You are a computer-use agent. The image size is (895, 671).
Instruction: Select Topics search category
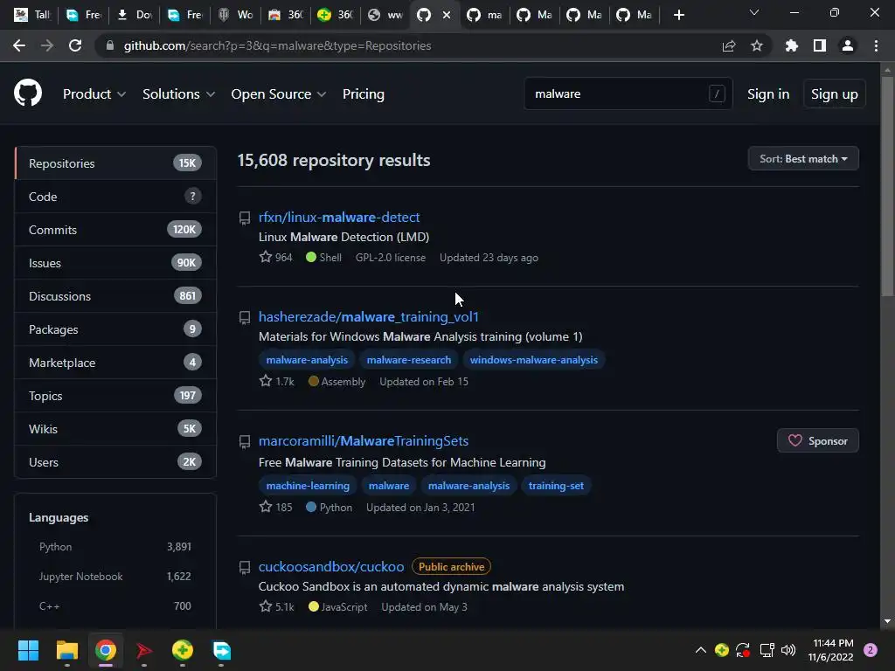point(115,396)
